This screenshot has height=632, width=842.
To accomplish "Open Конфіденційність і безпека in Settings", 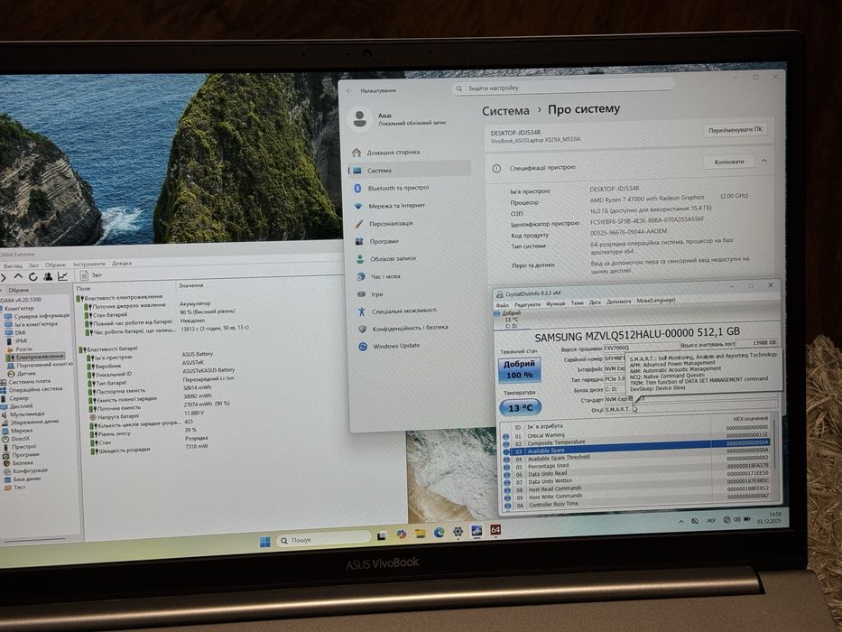I will pos(411,328).
